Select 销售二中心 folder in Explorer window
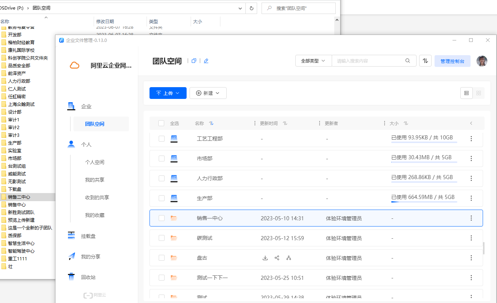The image size is (497, 303). (x=28, y=197)
